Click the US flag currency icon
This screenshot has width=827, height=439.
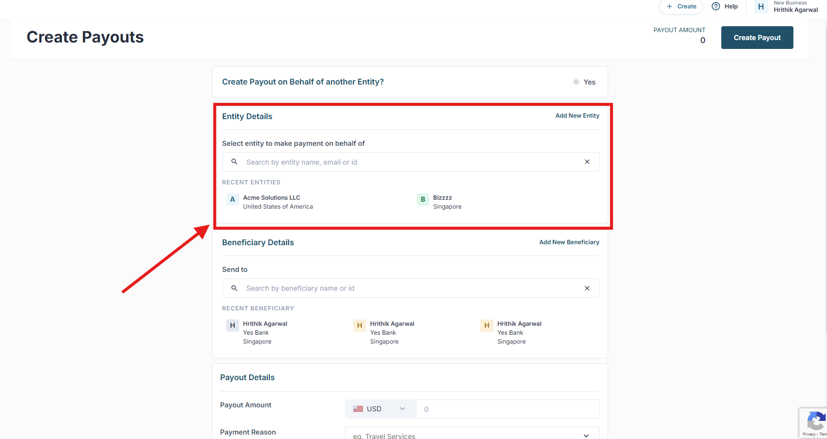pyautogui.click(x=358, y=409)
